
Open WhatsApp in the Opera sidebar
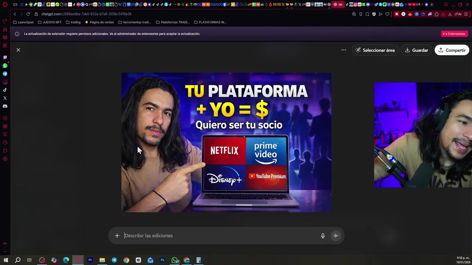pos(5,66)
